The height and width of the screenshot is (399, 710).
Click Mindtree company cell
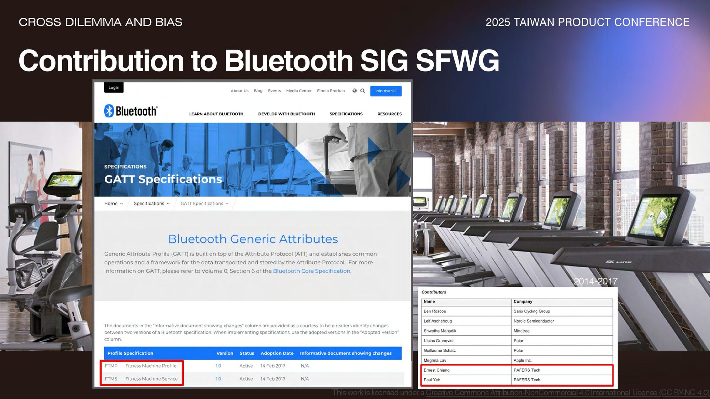coord(562,331)
